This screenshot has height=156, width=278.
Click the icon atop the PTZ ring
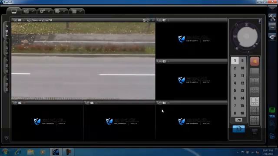(x=246, y=25)
